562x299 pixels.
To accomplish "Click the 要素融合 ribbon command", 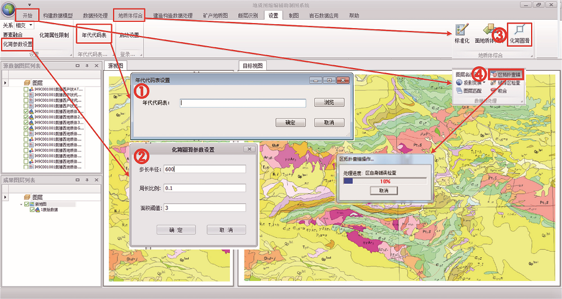I will click(13, 35).
